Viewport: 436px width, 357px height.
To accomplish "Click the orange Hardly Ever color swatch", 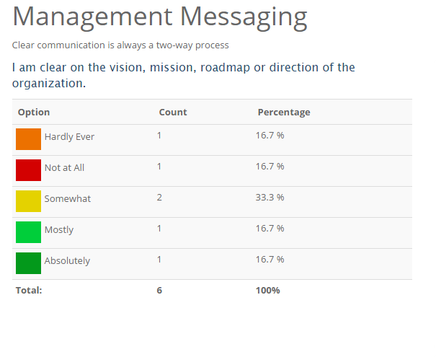I will click(x=28, y=138).
